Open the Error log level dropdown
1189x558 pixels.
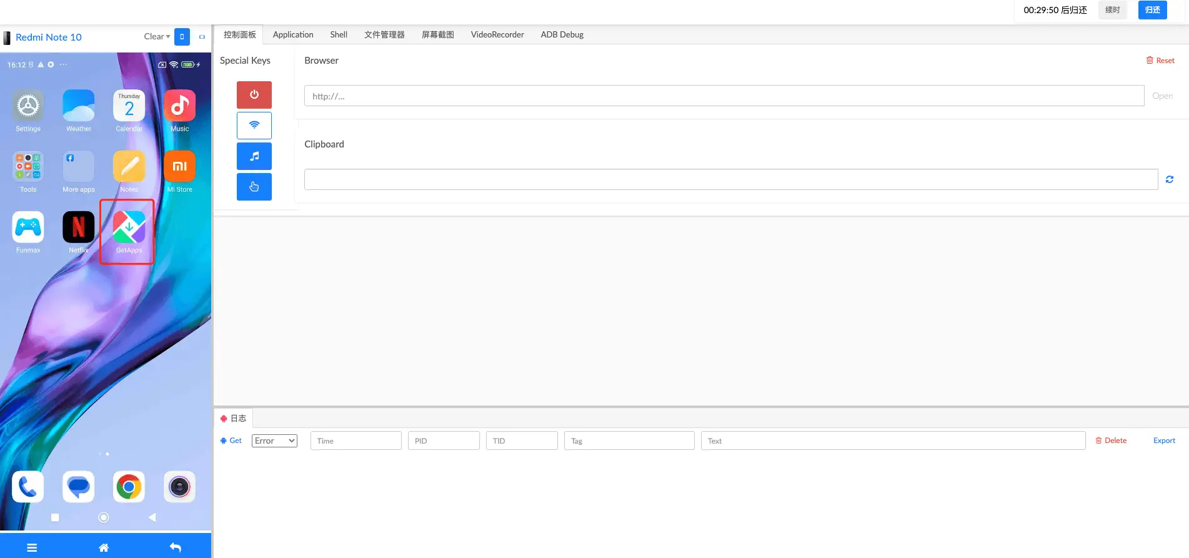coord(274,441)
